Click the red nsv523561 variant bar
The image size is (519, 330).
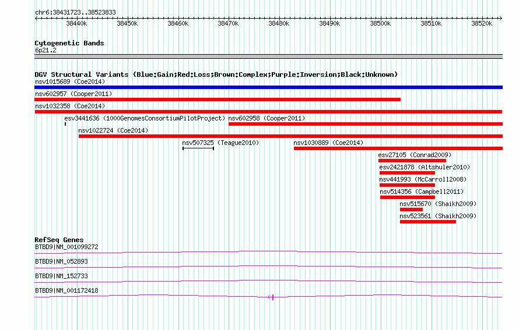(x=428, y=222)
